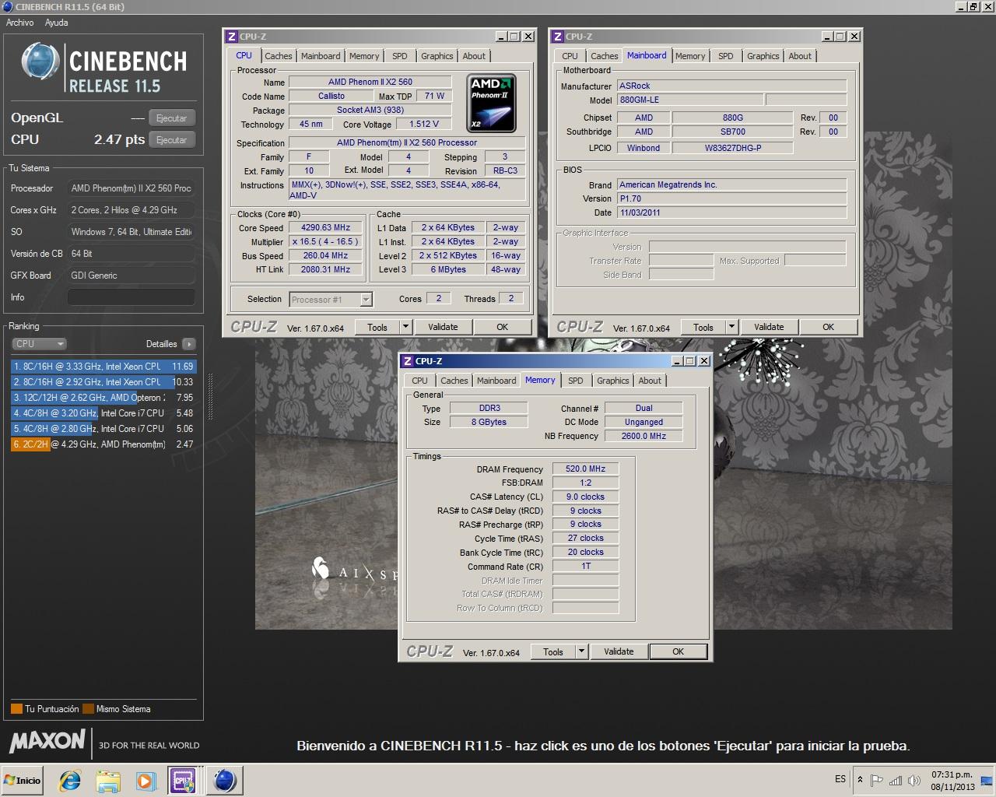Click the AMD Phenom II logo image
This screenshot has width=996, height=797.
point(493,102)
